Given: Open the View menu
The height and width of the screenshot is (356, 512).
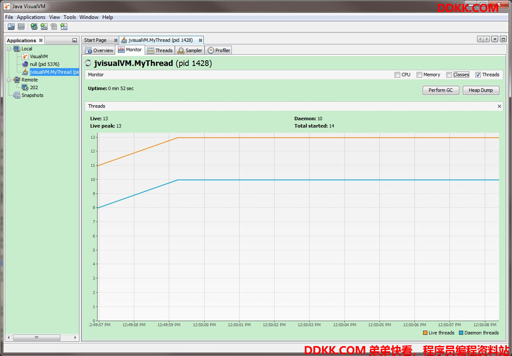Looking at the screenshot, I should [54, 17].
